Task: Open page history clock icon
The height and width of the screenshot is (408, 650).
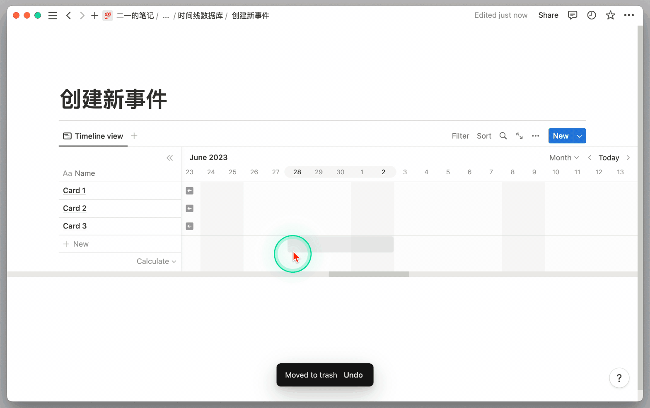Action: [x=592, y=15]
